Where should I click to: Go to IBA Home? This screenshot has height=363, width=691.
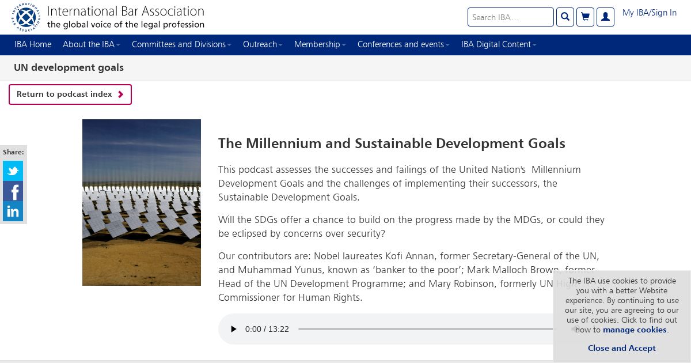[33, 44]
